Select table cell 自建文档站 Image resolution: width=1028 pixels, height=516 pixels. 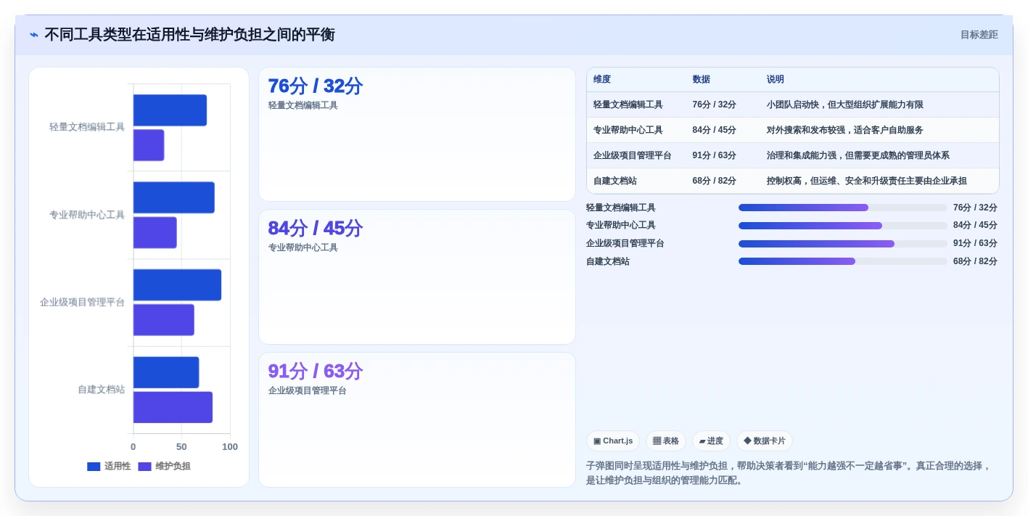pyautogui.click(x=615, y=181)
